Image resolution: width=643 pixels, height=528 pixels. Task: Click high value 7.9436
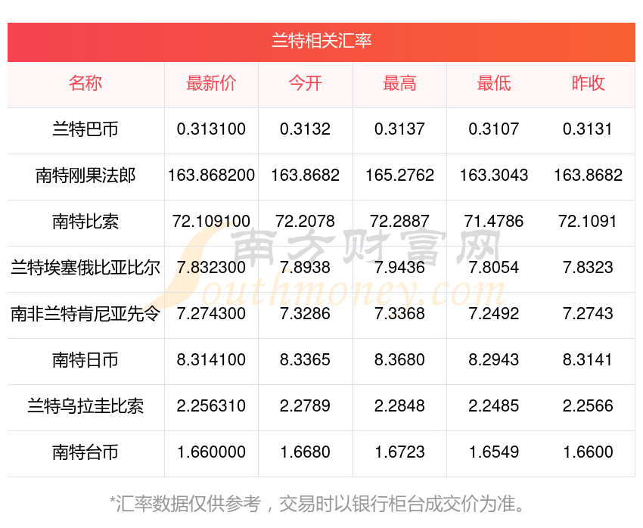399,268
